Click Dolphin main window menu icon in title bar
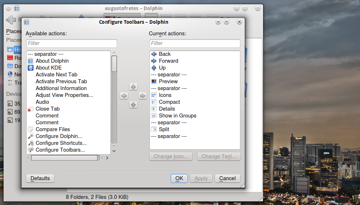Image resolution: width=360 pixels, height=205 pixels. [9, 9]
